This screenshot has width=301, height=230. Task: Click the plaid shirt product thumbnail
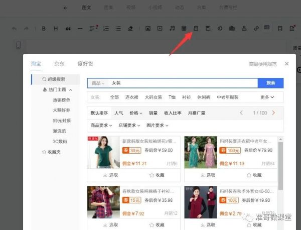(x=103, y=202)
